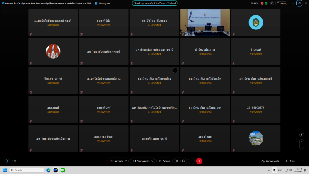Click the Share button
309x174 pixels.
click(x=164, y=161)
